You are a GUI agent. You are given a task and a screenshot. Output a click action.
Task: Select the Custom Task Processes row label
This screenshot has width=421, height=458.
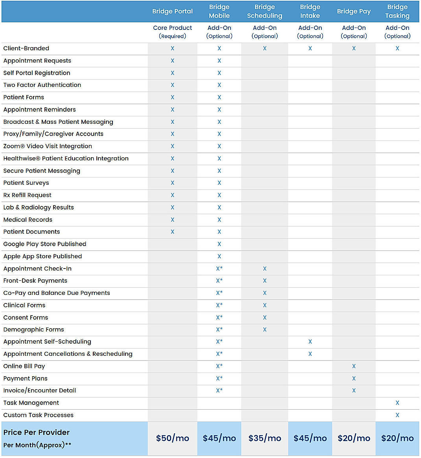point(38,415)
